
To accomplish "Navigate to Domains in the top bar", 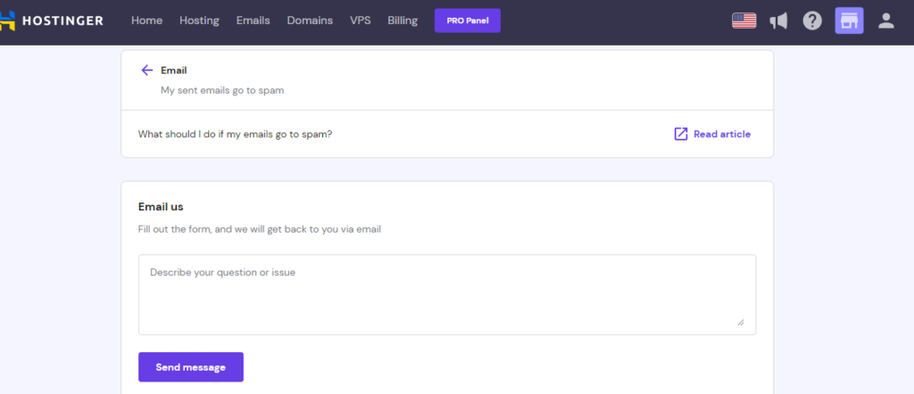I will (310, 21).
